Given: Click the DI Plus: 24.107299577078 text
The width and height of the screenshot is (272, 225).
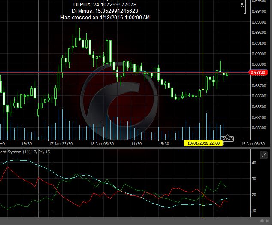Looking at the screenshot, I should (105, 5).
